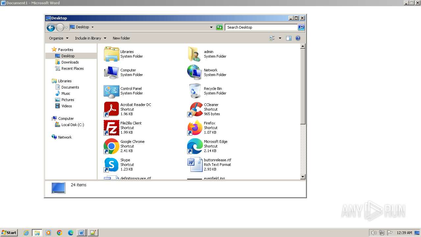
Task: Click the network tray icon
Action: [382, 233]
